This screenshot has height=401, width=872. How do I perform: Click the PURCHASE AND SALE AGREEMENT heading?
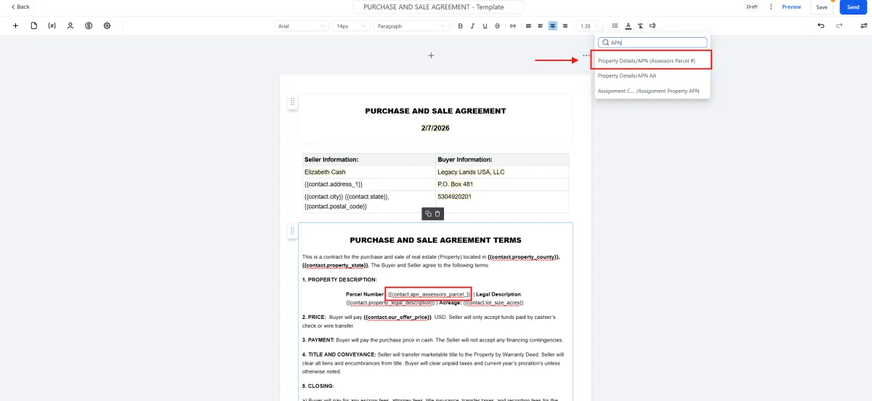pyautogui.click(x=435, y=111)
